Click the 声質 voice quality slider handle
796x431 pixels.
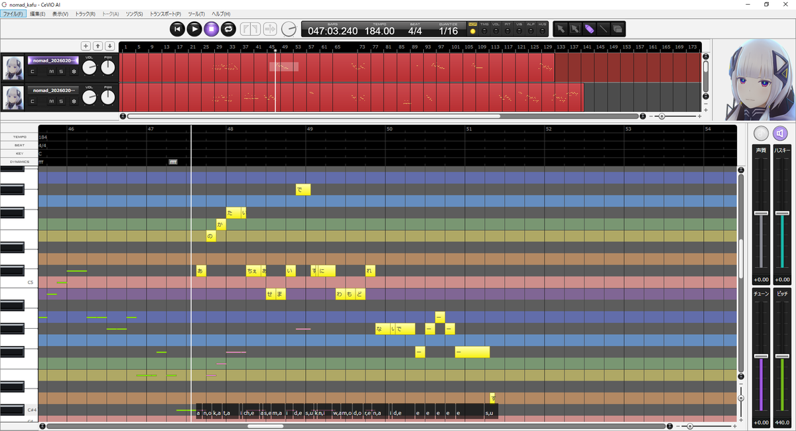pos(761,214)
